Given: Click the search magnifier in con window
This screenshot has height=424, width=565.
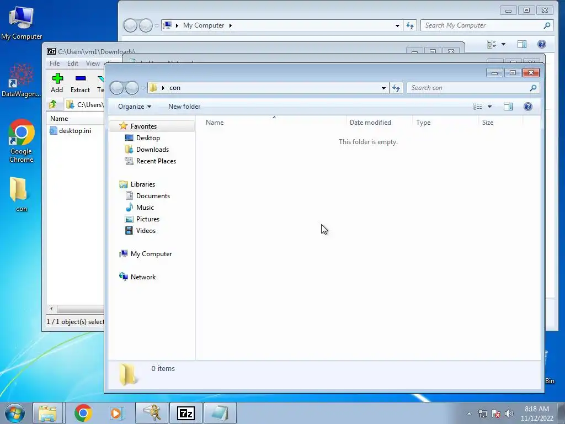Looking at the screenshot, I should click(533, 88).
